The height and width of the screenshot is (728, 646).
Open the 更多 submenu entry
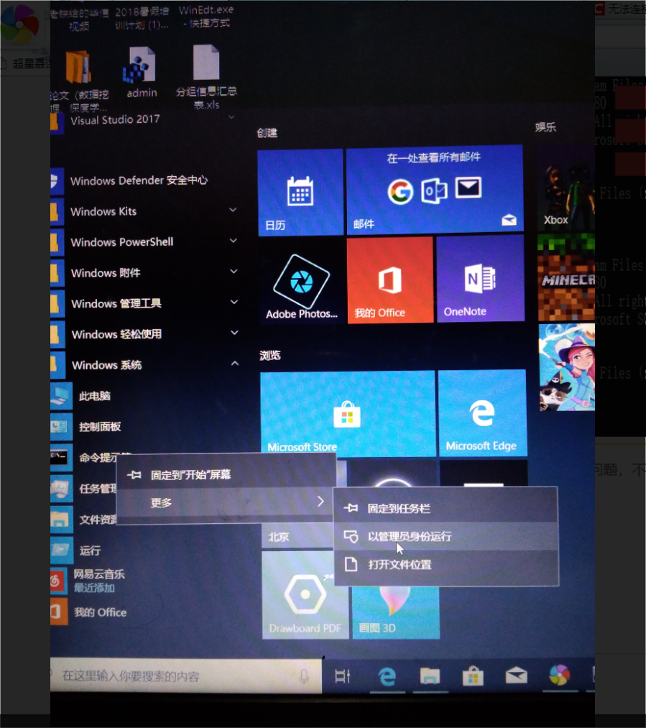tap(226, 502)
